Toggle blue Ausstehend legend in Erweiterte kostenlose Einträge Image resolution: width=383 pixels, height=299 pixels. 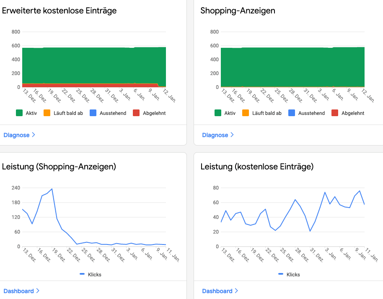click(x=93, y=113)
